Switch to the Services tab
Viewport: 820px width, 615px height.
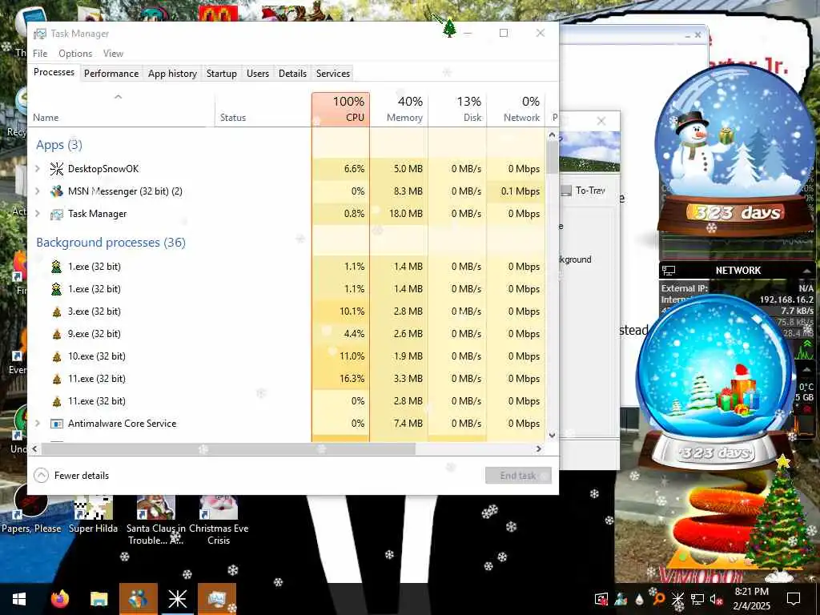[x=332, y=73]
